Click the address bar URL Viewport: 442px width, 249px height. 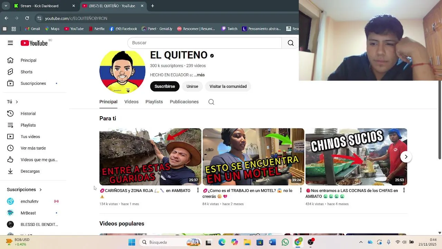76,18
